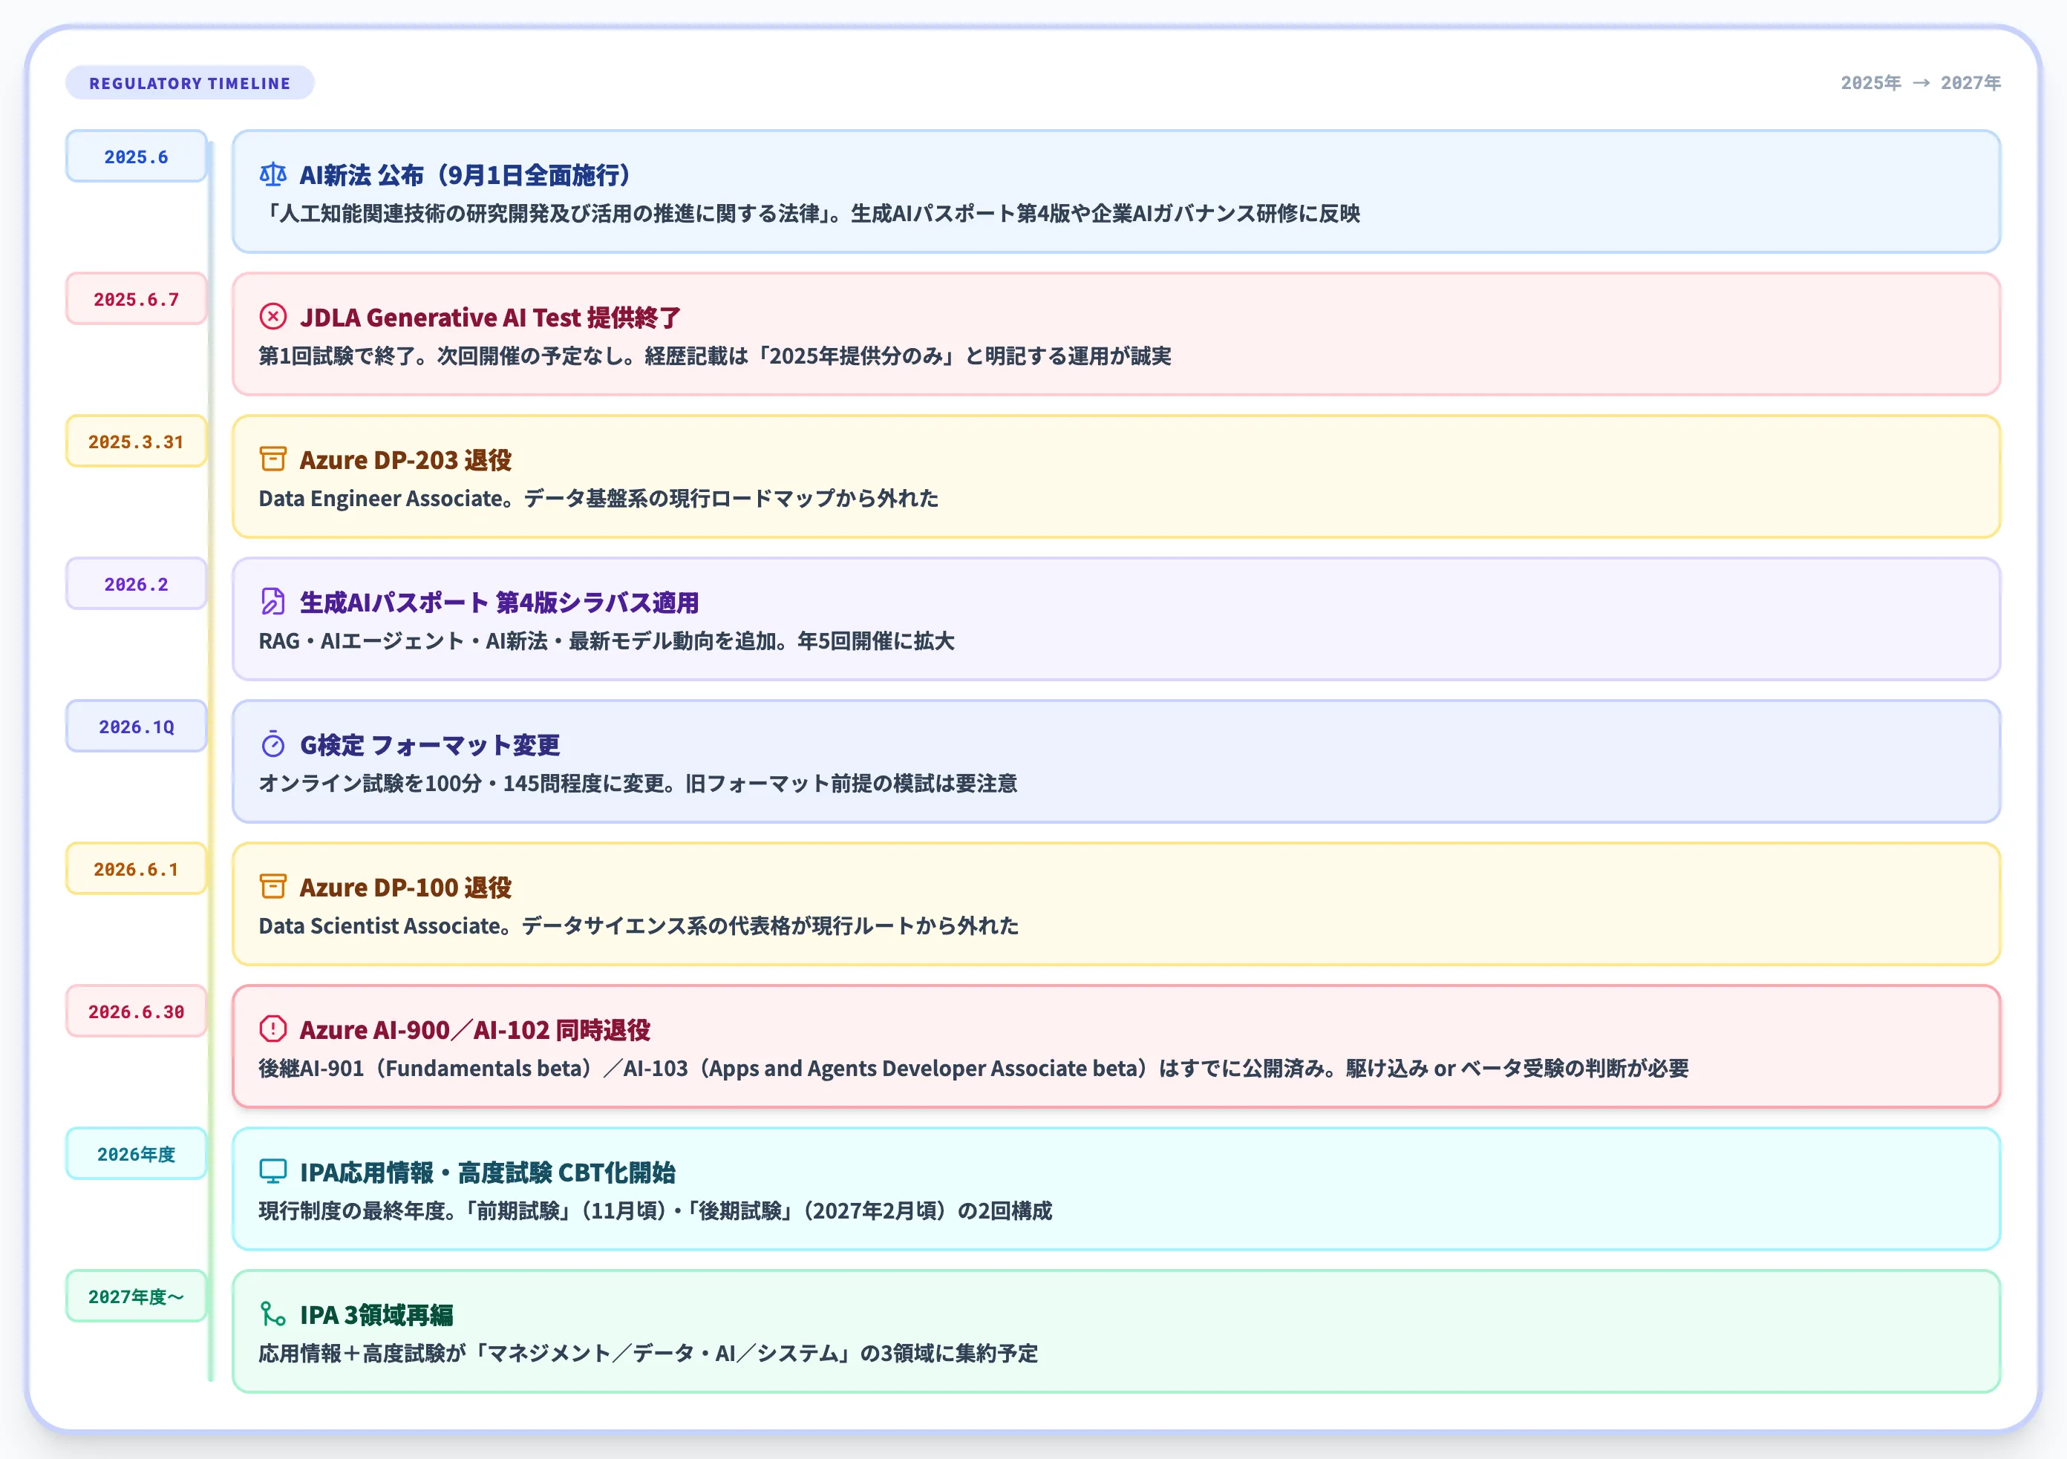Select the 2026.6.30 date marker
Viewport: 2067px width, 1459px height.
[x=136, y=1012]
